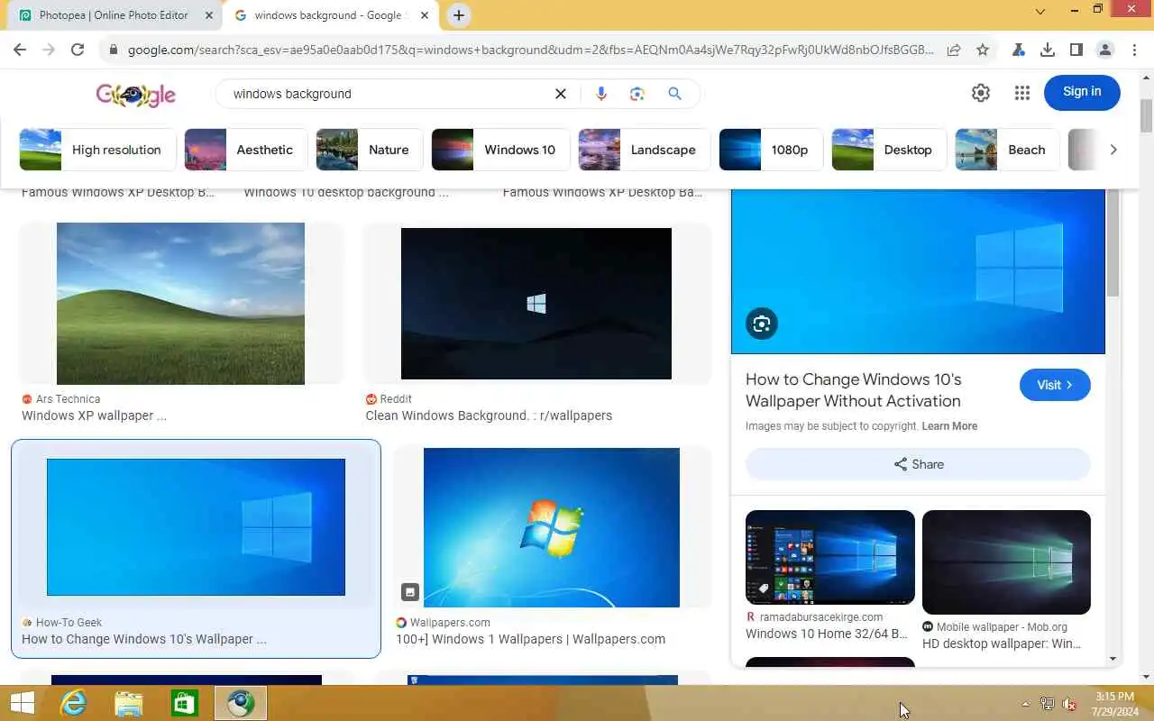The width and height of the screenshot is (1154, 721).
Task: Close the windows background Google tab
Action: 426,15
